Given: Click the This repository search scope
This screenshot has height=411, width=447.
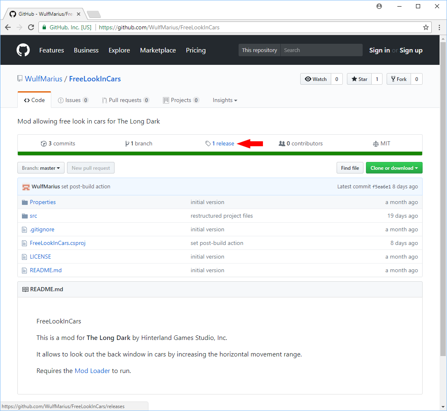Looking at the screenshot, I should (x=259, y=50).
